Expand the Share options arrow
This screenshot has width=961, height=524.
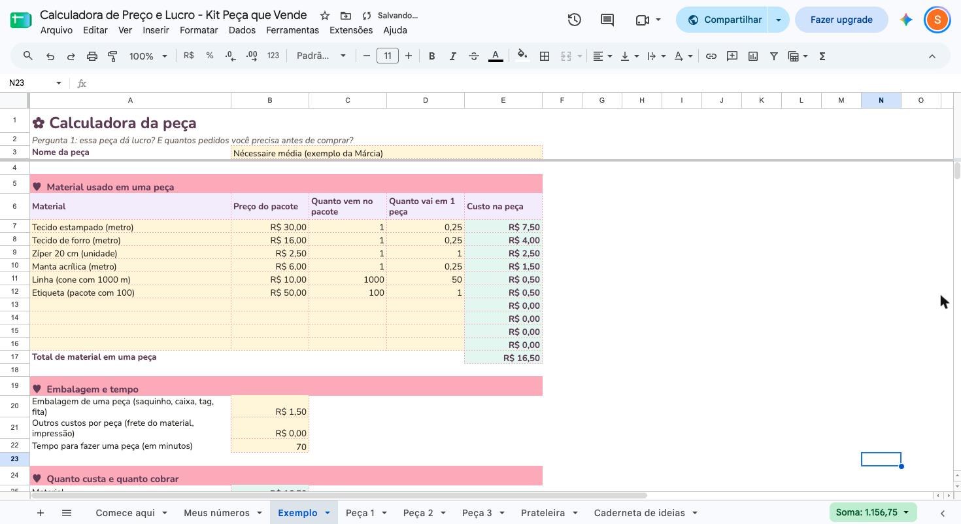coord(778,20)
